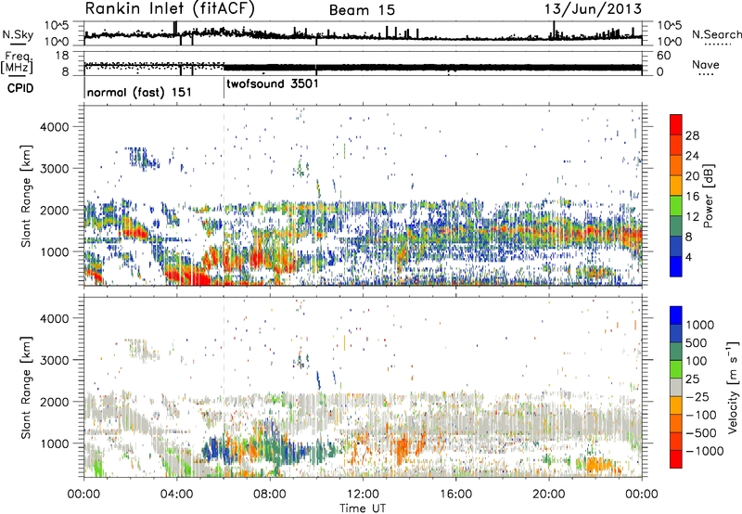The width and height of the screenshot is (742, 514).
Task: Click the '16' Power colorbar tick
Action: [x=692, y=197]
